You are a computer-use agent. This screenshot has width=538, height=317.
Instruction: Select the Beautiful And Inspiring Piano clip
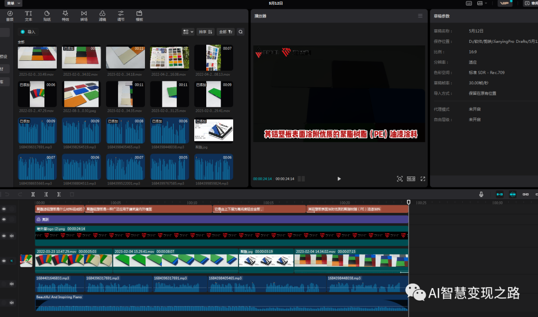click(222, 303)
